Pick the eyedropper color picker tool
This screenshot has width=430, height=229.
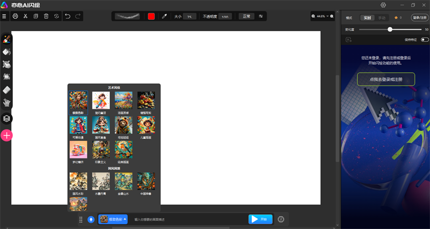pyautogui.click(x=164, y=17)
